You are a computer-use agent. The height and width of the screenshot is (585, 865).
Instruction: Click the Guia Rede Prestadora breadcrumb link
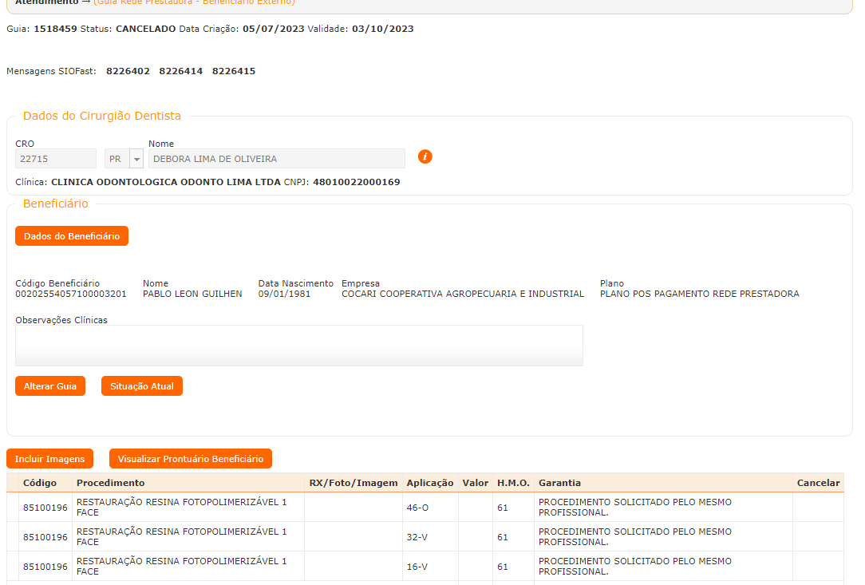[194, 2]
